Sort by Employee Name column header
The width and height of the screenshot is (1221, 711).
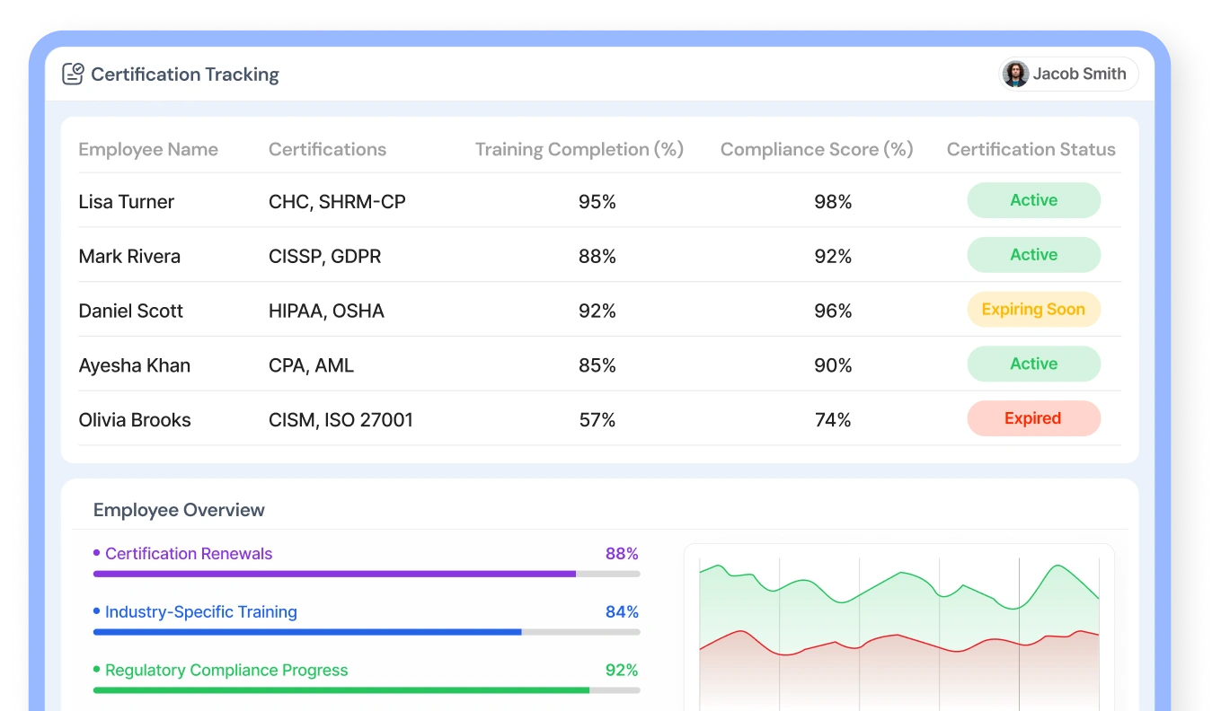(148, 150)
